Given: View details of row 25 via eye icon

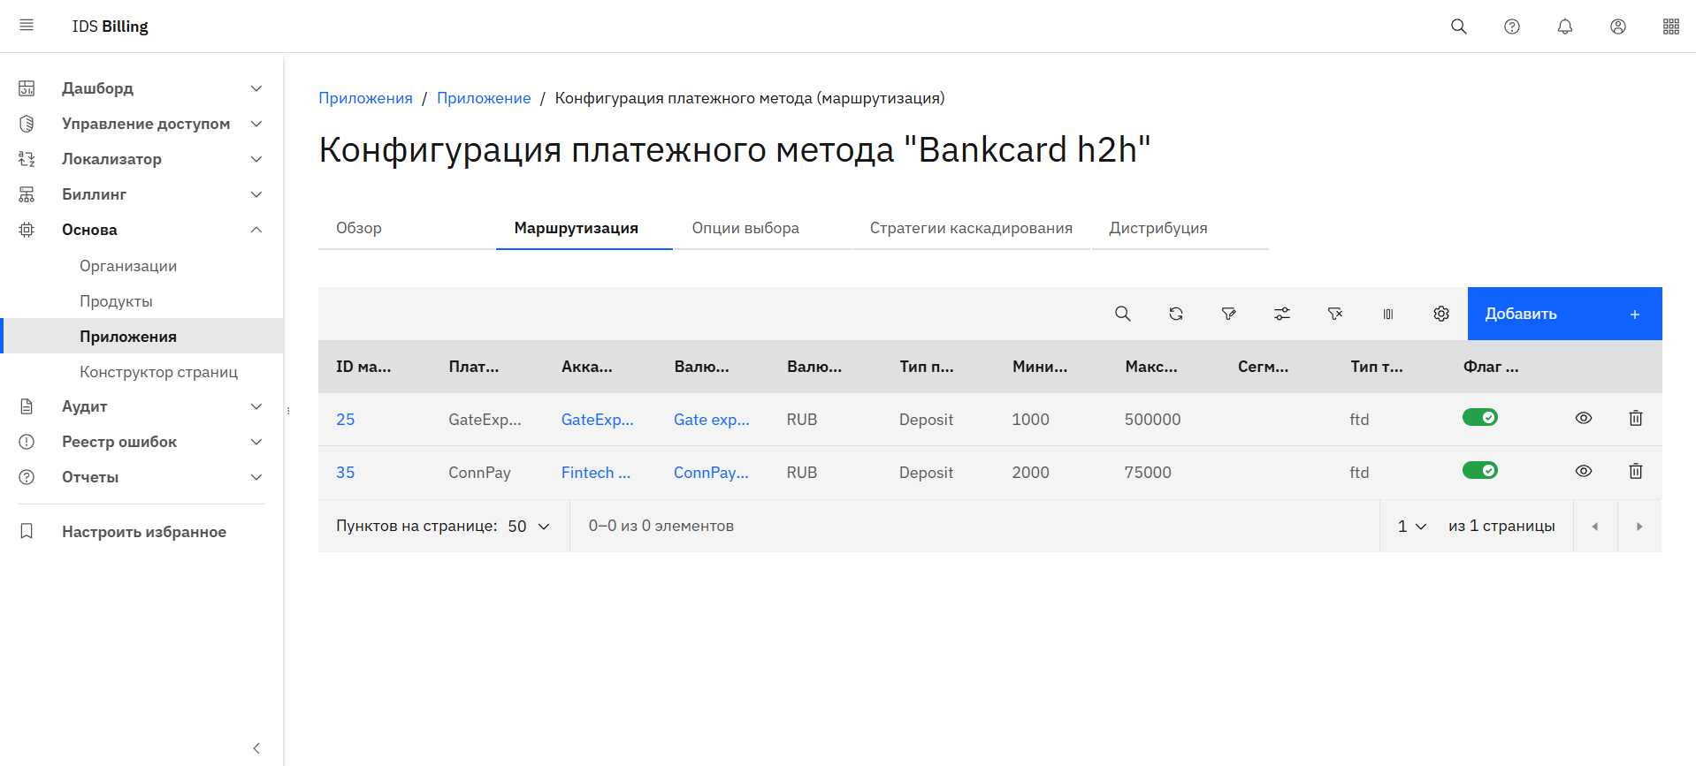Looking at the screenshot, I should point(1583,419).
